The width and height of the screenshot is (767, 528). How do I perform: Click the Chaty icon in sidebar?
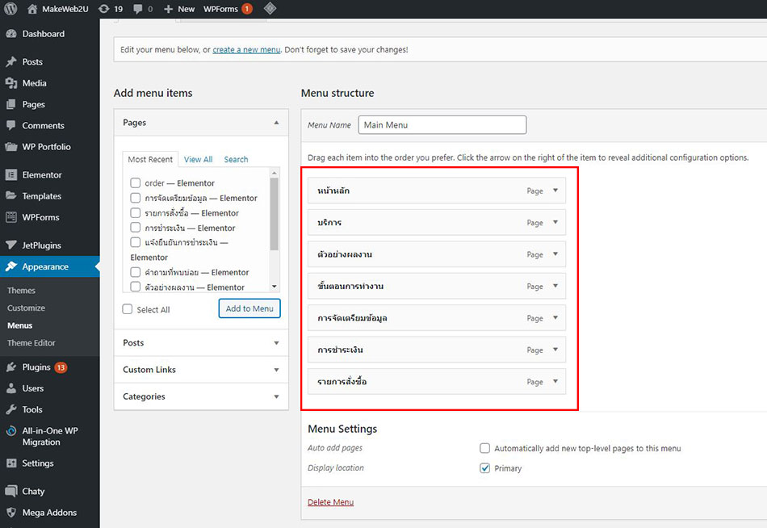coord(10,492)
